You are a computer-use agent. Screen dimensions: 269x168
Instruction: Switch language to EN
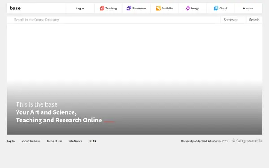point(95,141)
